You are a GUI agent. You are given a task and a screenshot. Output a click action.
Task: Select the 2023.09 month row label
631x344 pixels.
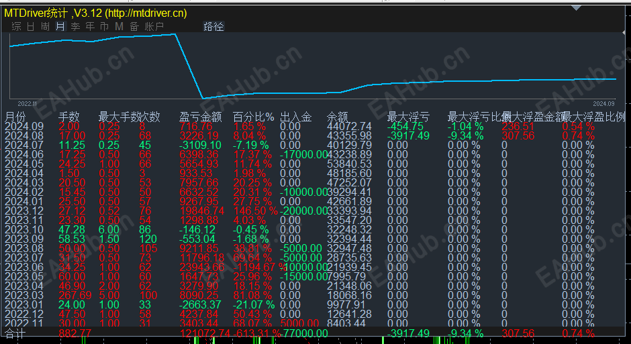click(x=24, y=239)
